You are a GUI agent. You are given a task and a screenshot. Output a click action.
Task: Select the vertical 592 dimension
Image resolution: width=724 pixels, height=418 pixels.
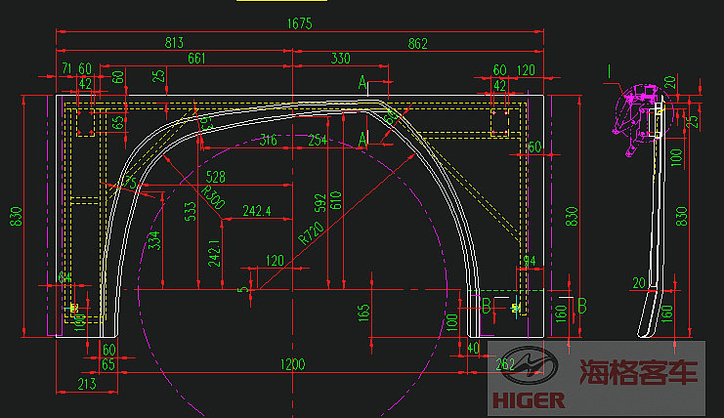320,203
